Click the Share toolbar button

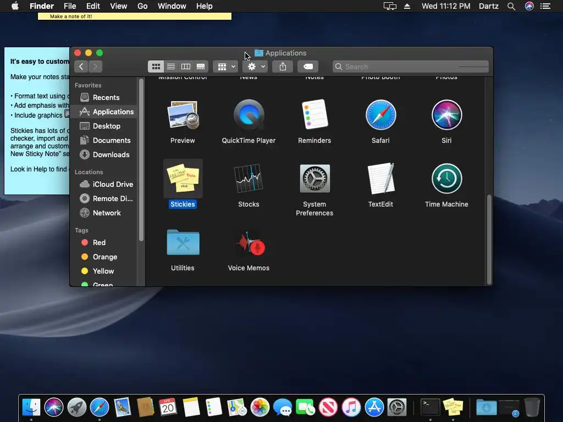(283, 66)
